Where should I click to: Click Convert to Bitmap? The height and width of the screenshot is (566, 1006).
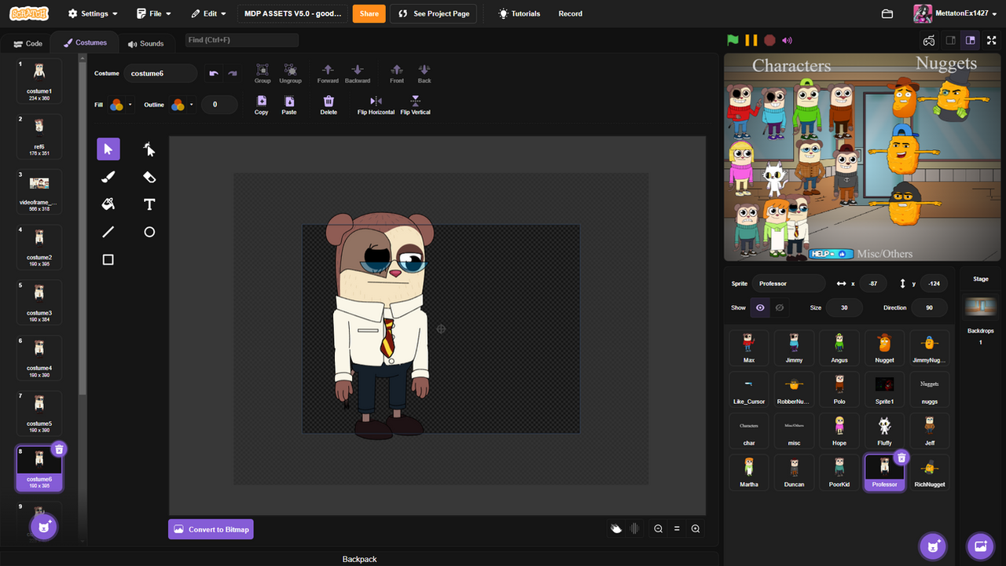point(211,529)
